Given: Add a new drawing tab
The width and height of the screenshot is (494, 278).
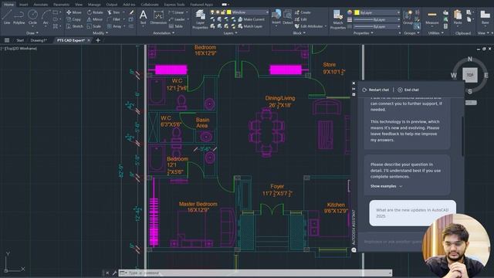Looking at the screenshot, I should click(x=98, y=40).
